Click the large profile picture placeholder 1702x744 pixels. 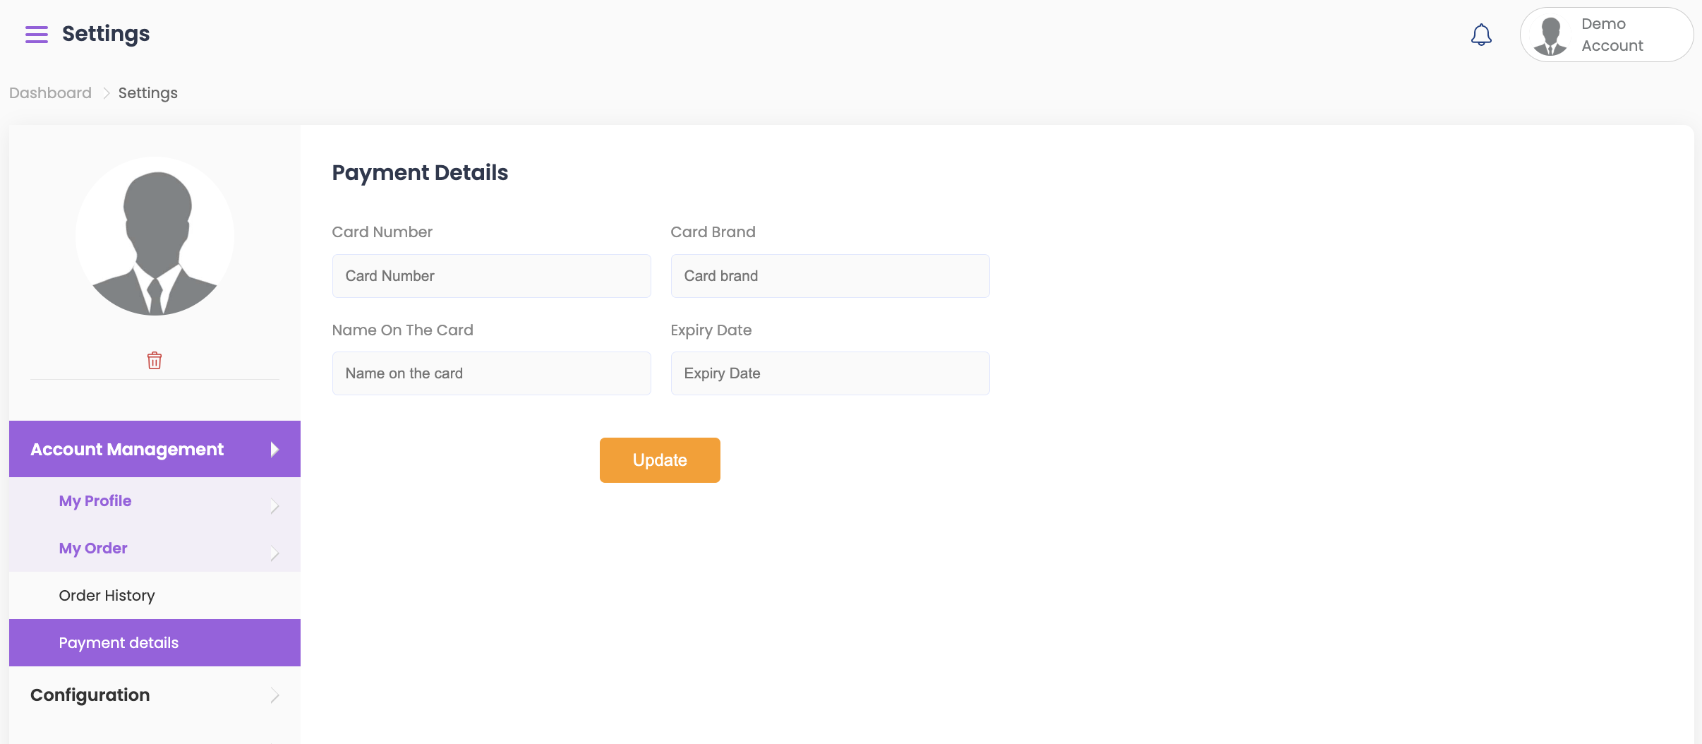point(155,236)
